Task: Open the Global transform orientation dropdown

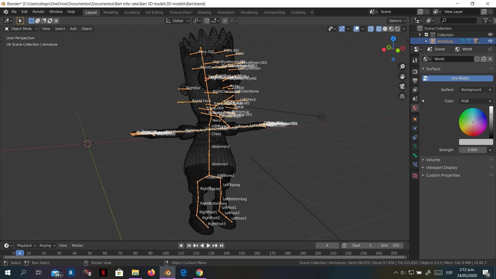Action: 177,21
